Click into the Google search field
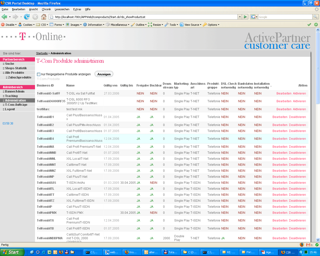The image size is (320, 256). point(285,17)
